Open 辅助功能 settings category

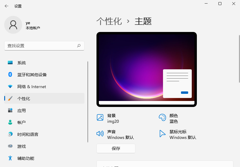44,158
